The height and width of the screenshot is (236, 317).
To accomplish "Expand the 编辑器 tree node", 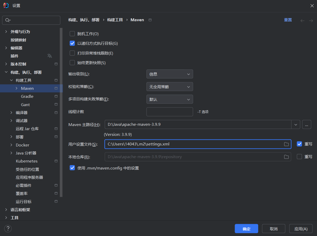I will coord(6,48).
